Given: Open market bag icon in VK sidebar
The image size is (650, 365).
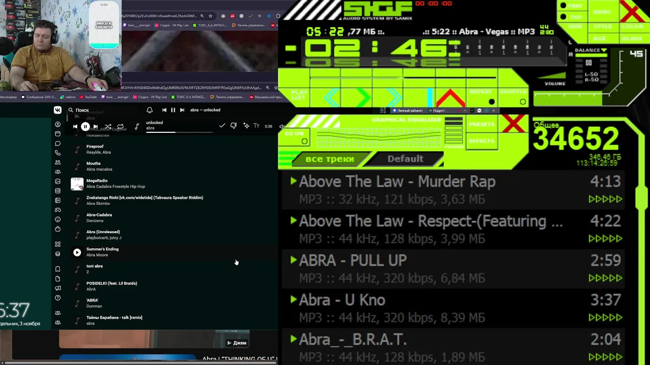Looking at the screenshot, I should (57, 229).
